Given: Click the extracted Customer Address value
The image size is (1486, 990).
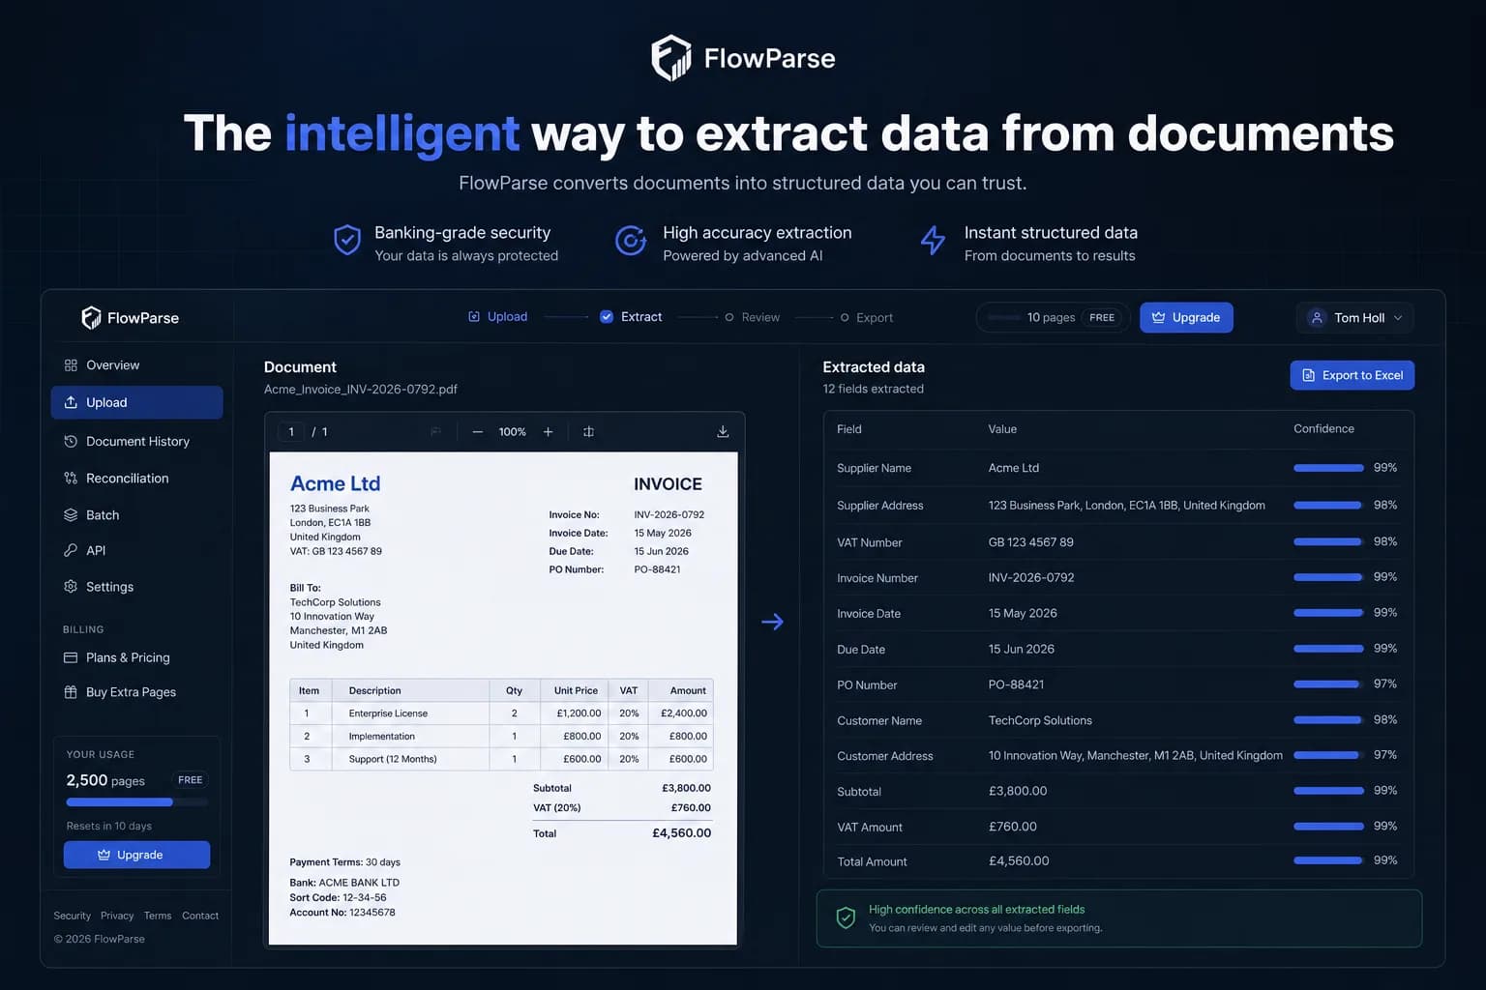Looking at the screenshot, I should pyautogui.click(x=1136, y=755).
